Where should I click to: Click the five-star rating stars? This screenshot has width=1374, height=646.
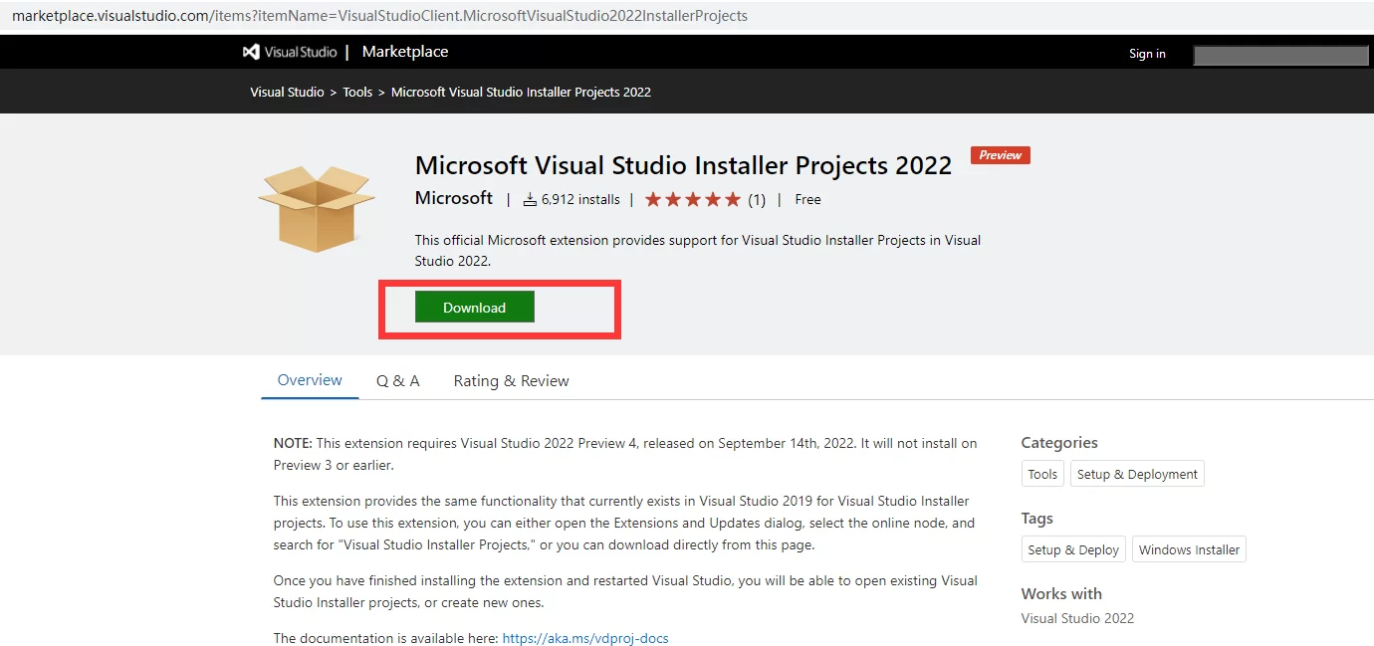tap(693, 199)
